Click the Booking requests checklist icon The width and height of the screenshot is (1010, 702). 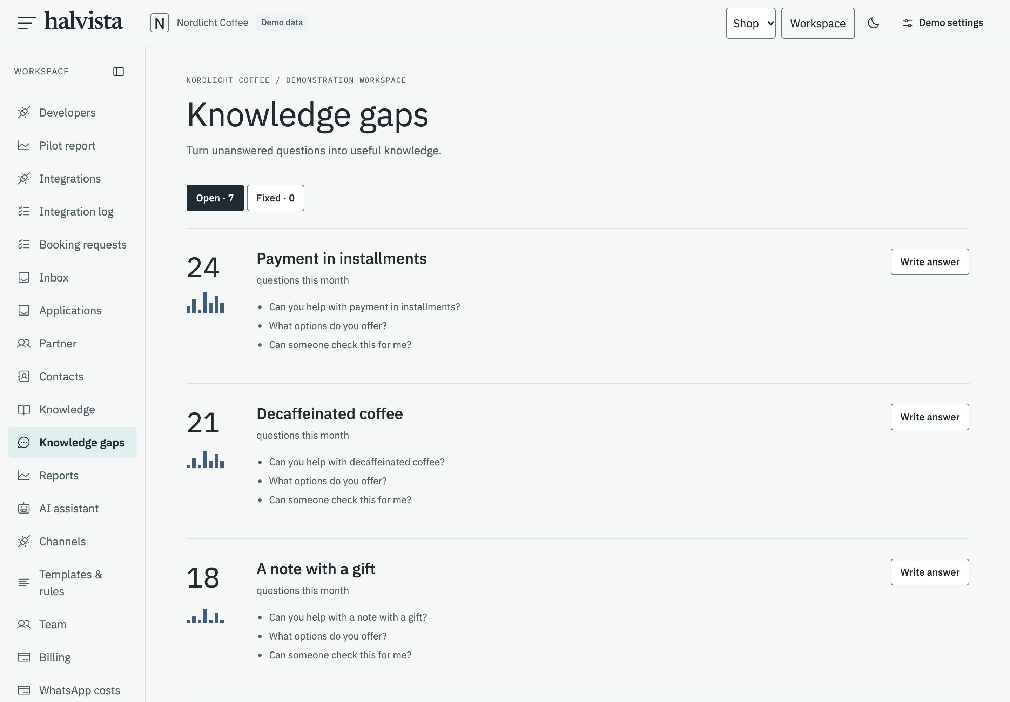coord(24,245)
